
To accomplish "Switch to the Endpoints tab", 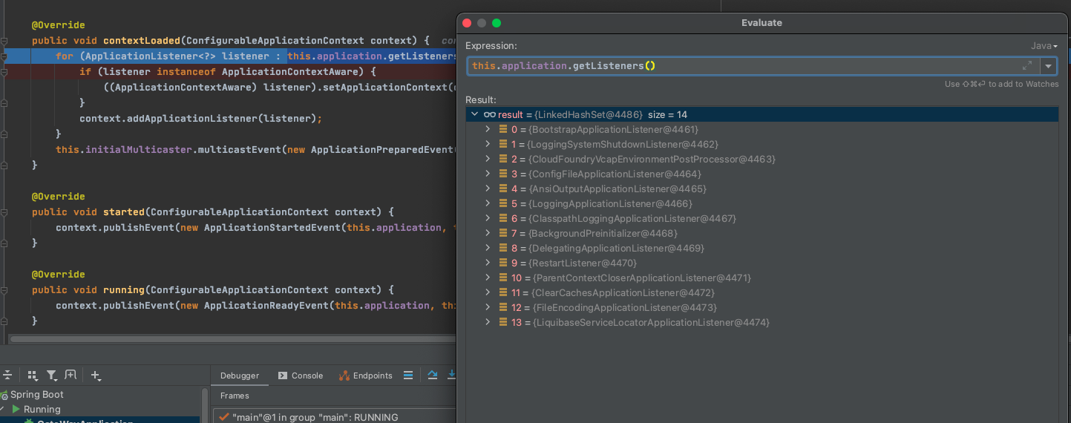I will pos(365,376).
